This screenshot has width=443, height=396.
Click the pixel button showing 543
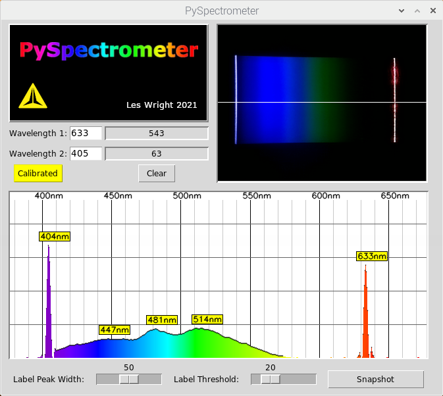click(x=157, y=134)
